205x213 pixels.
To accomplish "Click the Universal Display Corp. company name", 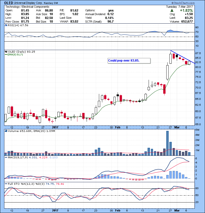I will click(28, 3).
